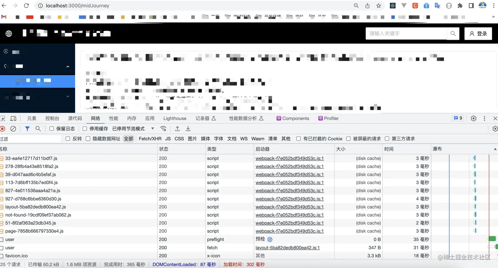Open network conditions wifi icon

coord(163,129)
